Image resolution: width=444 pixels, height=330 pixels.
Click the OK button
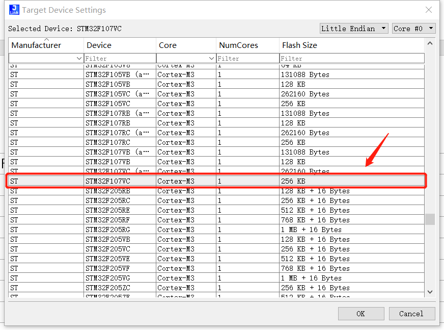360,314
